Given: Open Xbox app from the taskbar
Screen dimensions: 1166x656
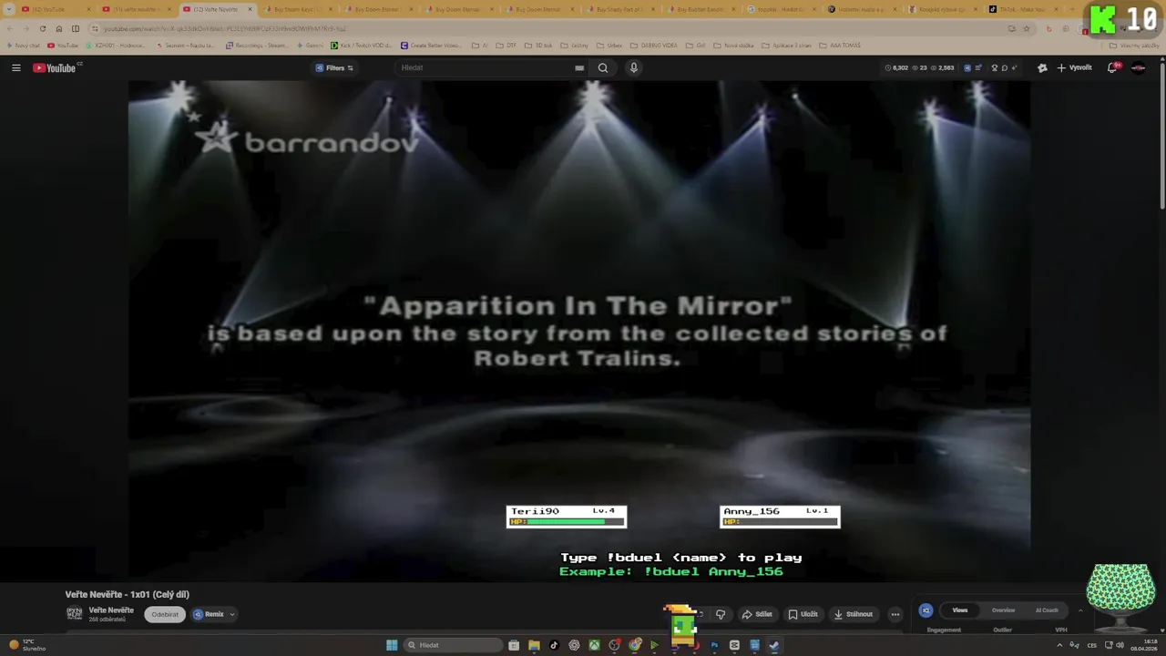Looking at the screenshot, I should click(x=594, y=645).
